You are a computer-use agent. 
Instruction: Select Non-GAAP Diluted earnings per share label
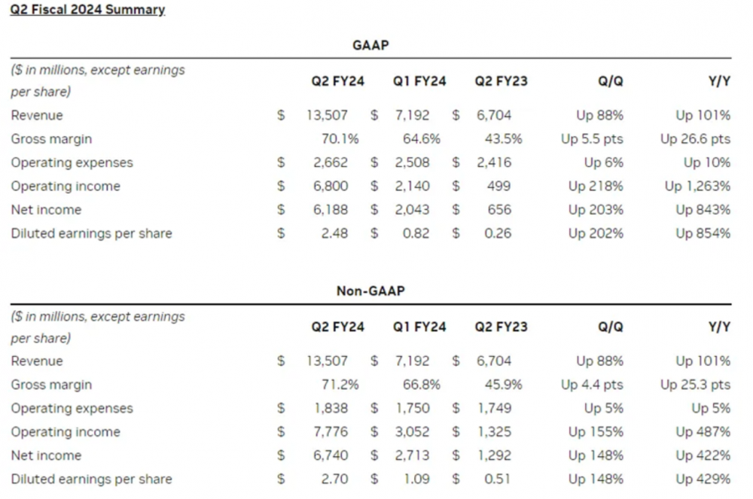pos(91,479)
